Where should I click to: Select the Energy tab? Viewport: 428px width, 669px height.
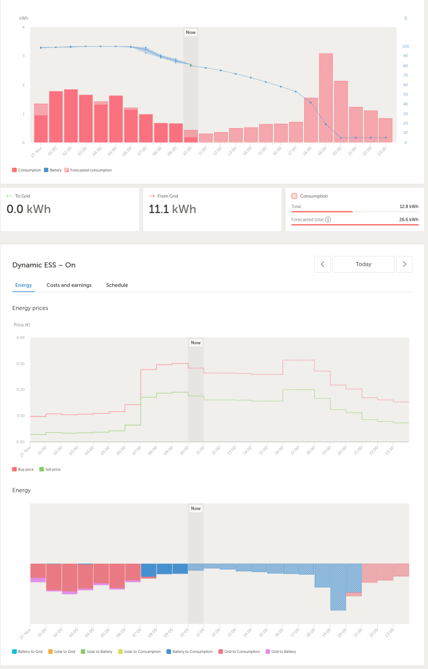[23, 285]
